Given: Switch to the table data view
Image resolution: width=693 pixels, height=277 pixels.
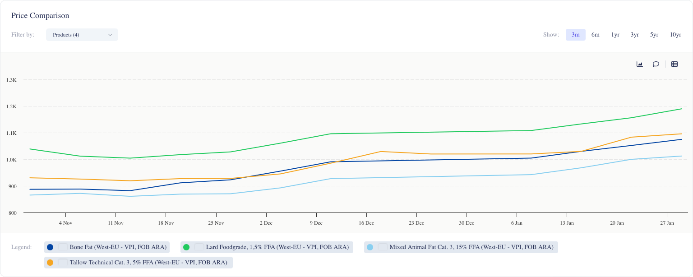Looking at the screenshot, I should (x=675, y=64).
